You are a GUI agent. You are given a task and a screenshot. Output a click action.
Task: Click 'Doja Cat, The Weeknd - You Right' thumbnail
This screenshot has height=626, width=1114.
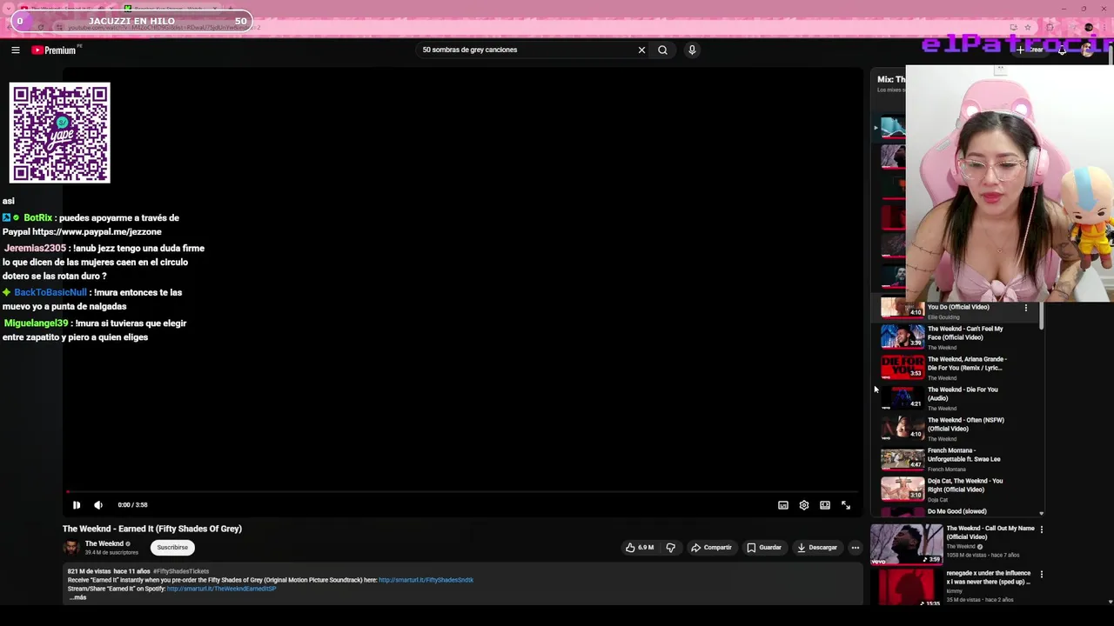(903, 489)
